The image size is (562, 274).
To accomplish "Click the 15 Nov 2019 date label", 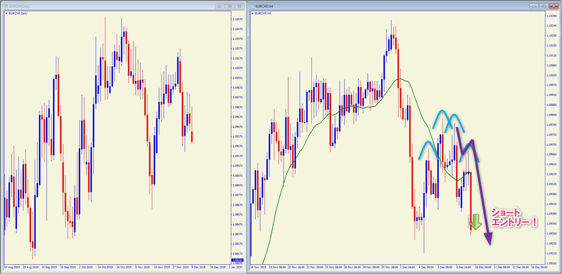I will (162, 267).
